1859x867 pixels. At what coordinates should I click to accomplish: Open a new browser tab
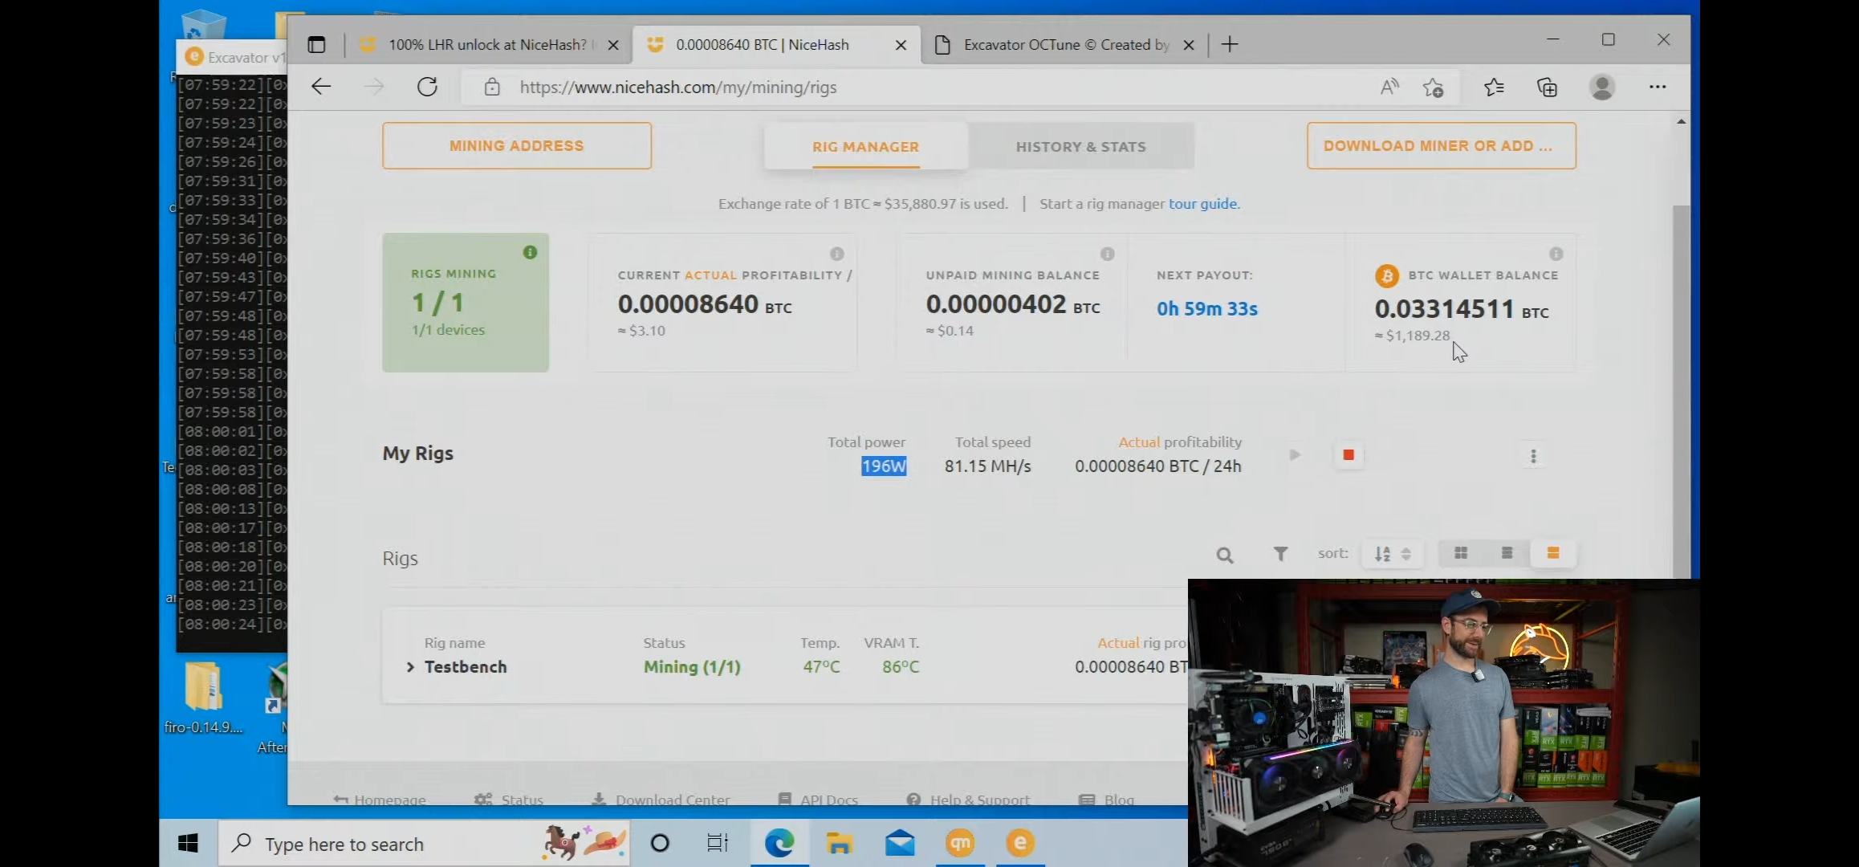point(1230,45)
